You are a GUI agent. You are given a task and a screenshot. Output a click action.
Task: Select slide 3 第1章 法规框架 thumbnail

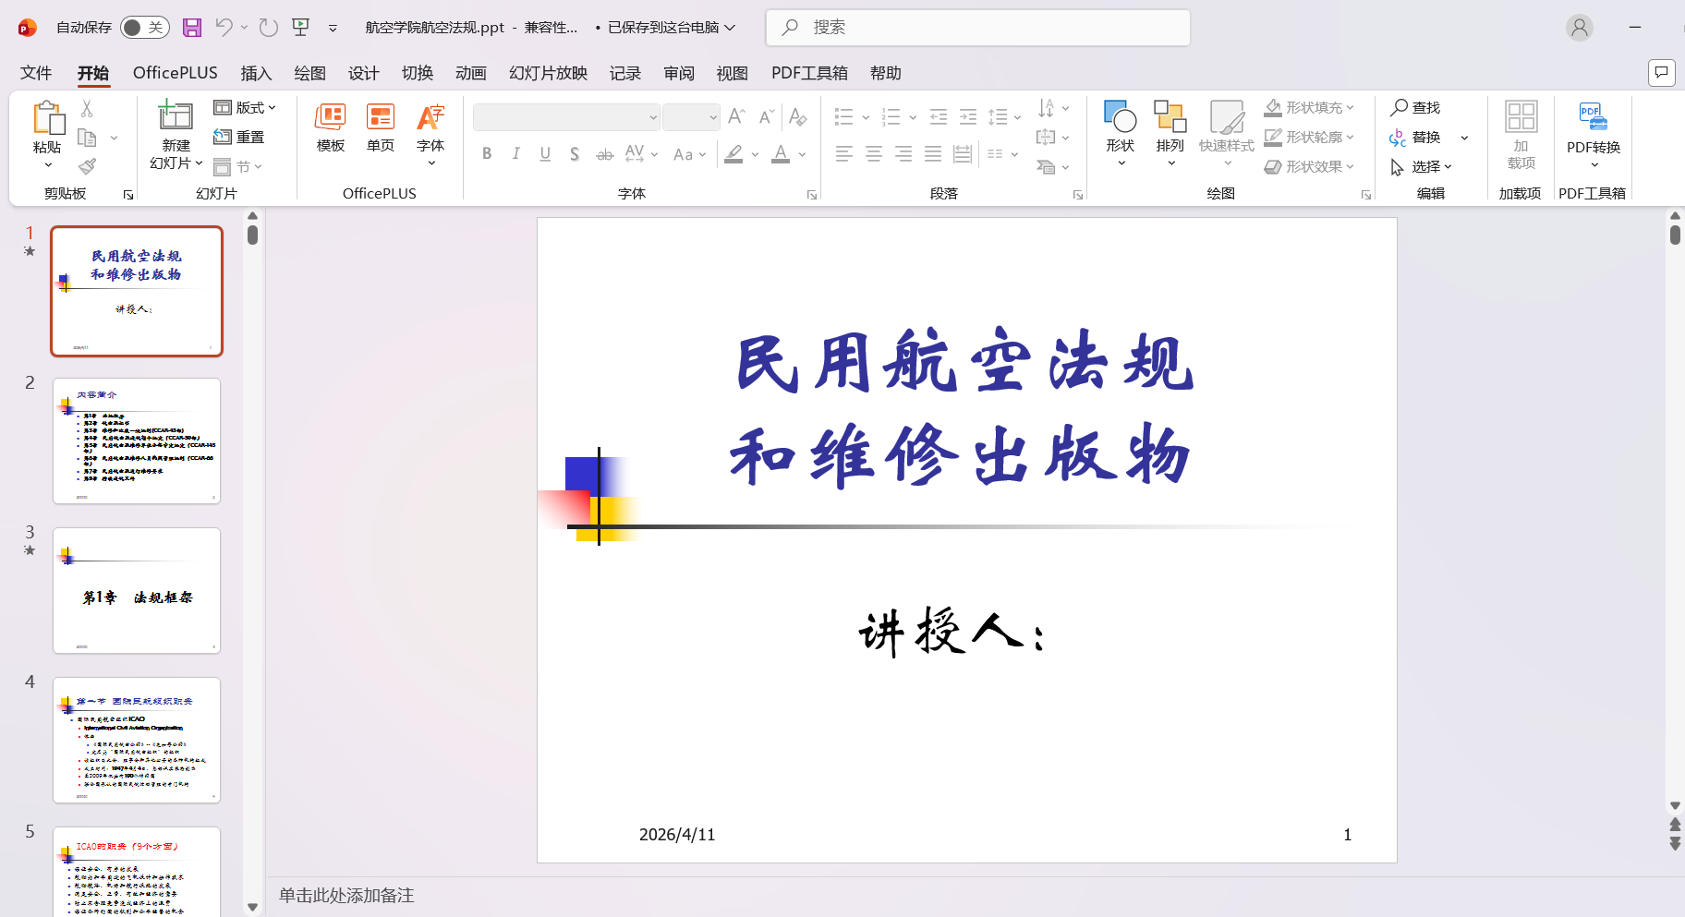[137, 591]
